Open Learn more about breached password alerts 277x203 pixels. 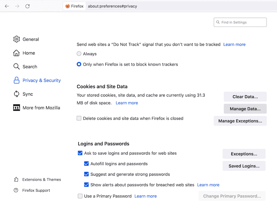[208, 185]
